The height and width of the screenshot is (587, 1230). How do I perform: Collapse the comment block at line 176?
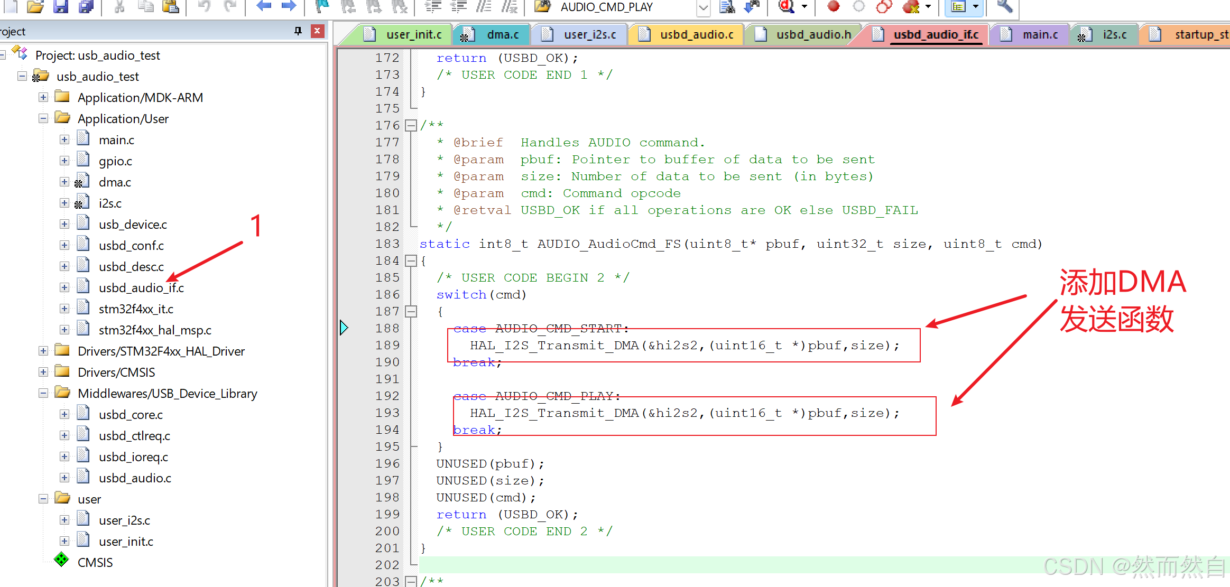(x=411, y=125)
